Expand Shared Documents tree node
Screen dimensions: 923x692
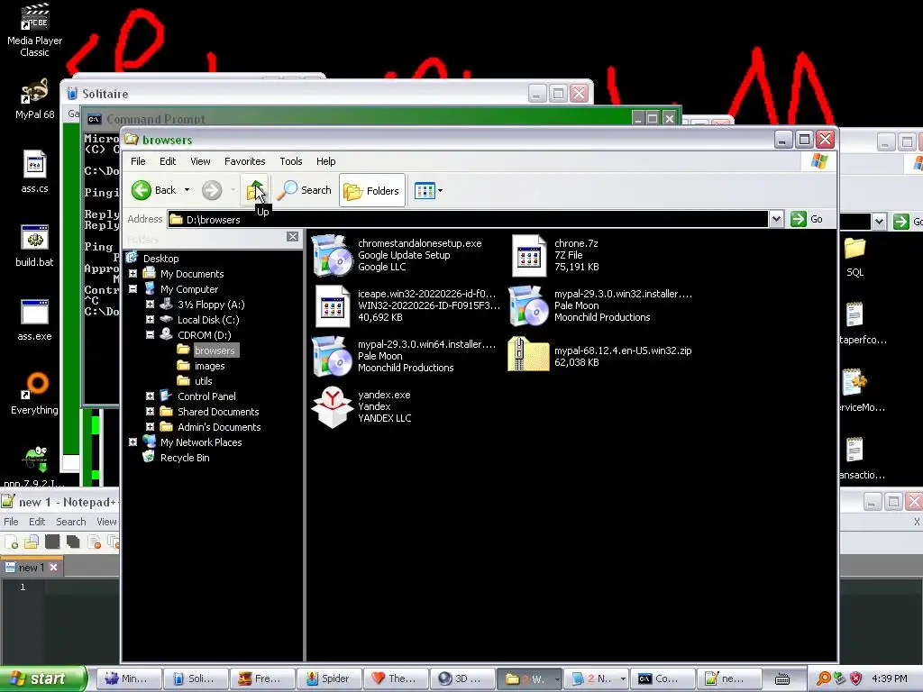click(151, 411)
